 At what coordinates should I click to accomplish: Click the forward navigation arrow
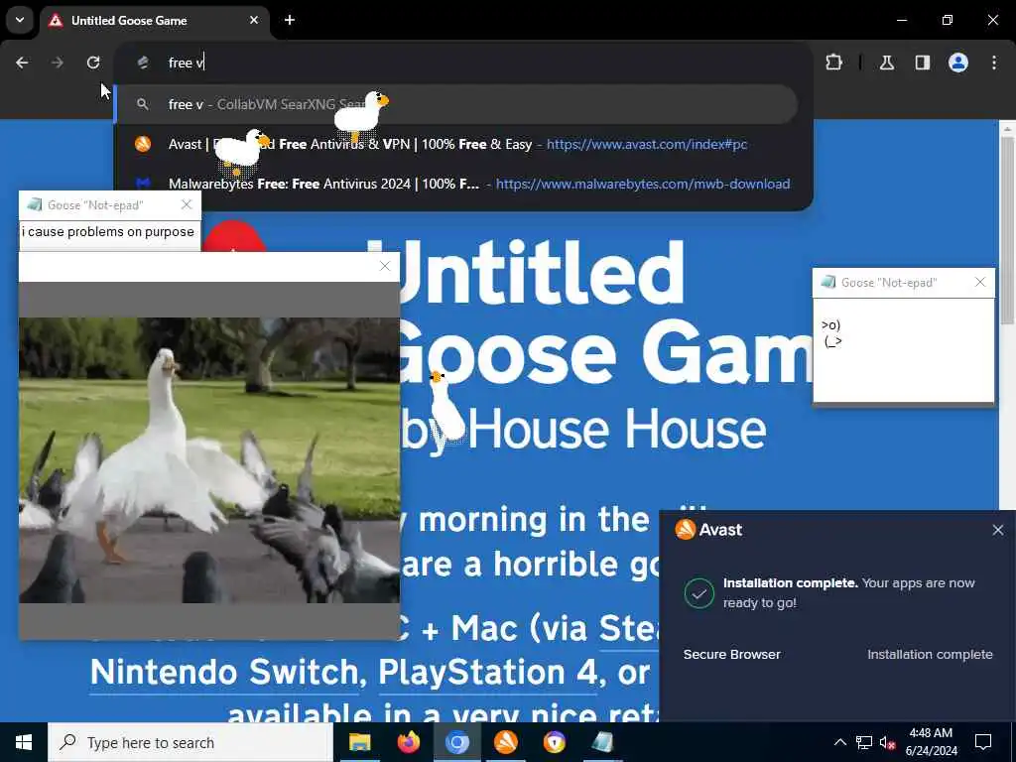pos(58,63)
